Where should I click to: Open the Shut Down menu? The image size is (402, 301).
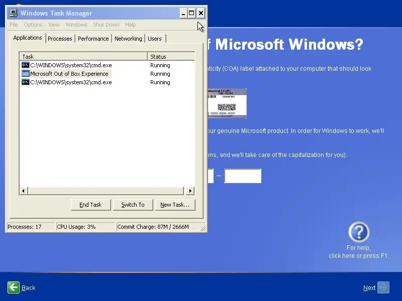[x=106, y=25]
